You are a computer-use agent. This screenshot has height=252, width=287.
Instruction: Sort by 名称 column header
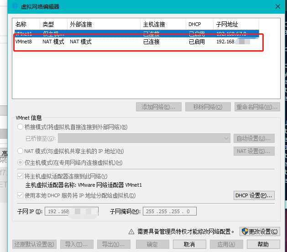[26, 24]
